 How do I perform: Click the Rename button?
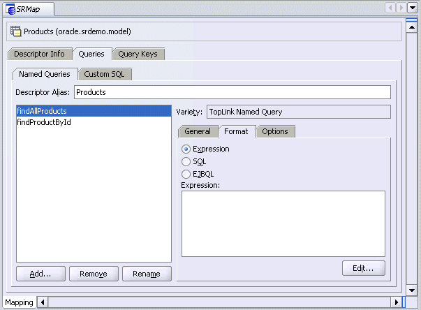point(147,274)
